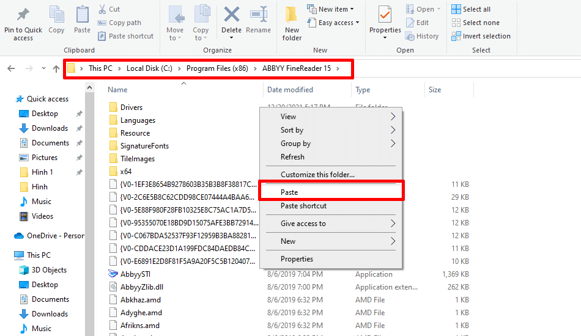Click the Invert selection icon
The image size is (581, 336).
(x=456, y=36)
